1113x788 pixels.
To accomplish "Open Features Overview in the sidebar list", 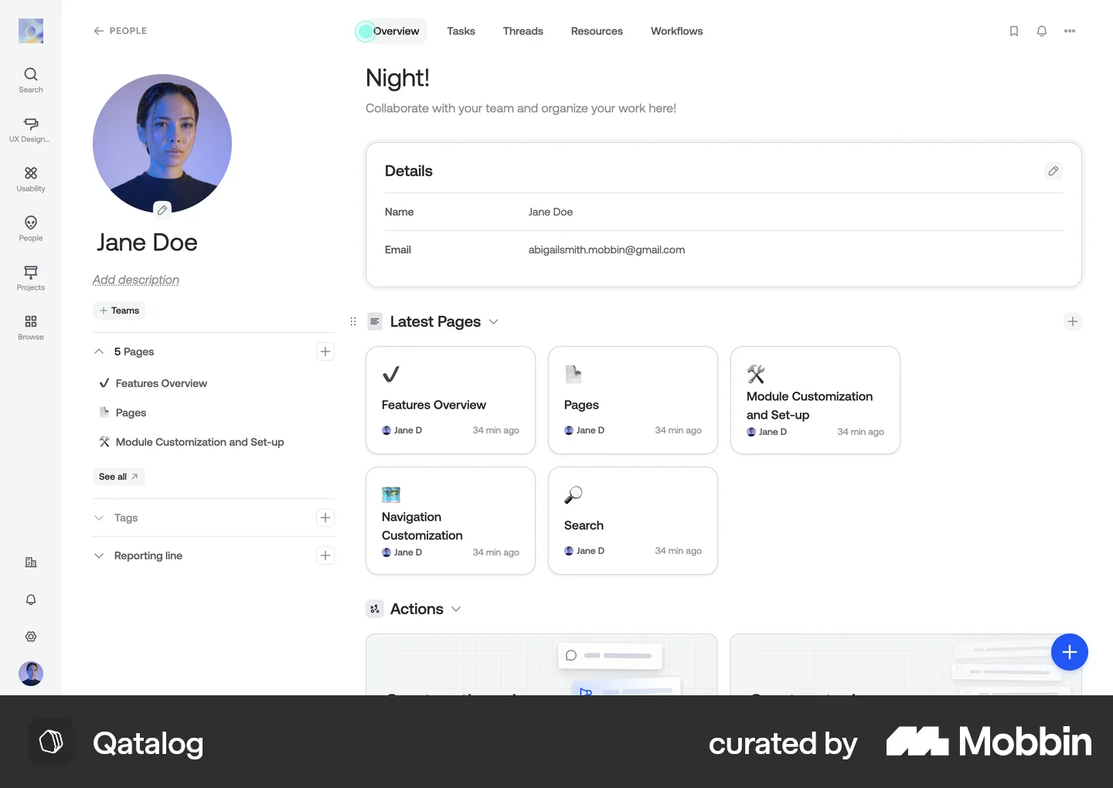I will (x=162, y=383).
